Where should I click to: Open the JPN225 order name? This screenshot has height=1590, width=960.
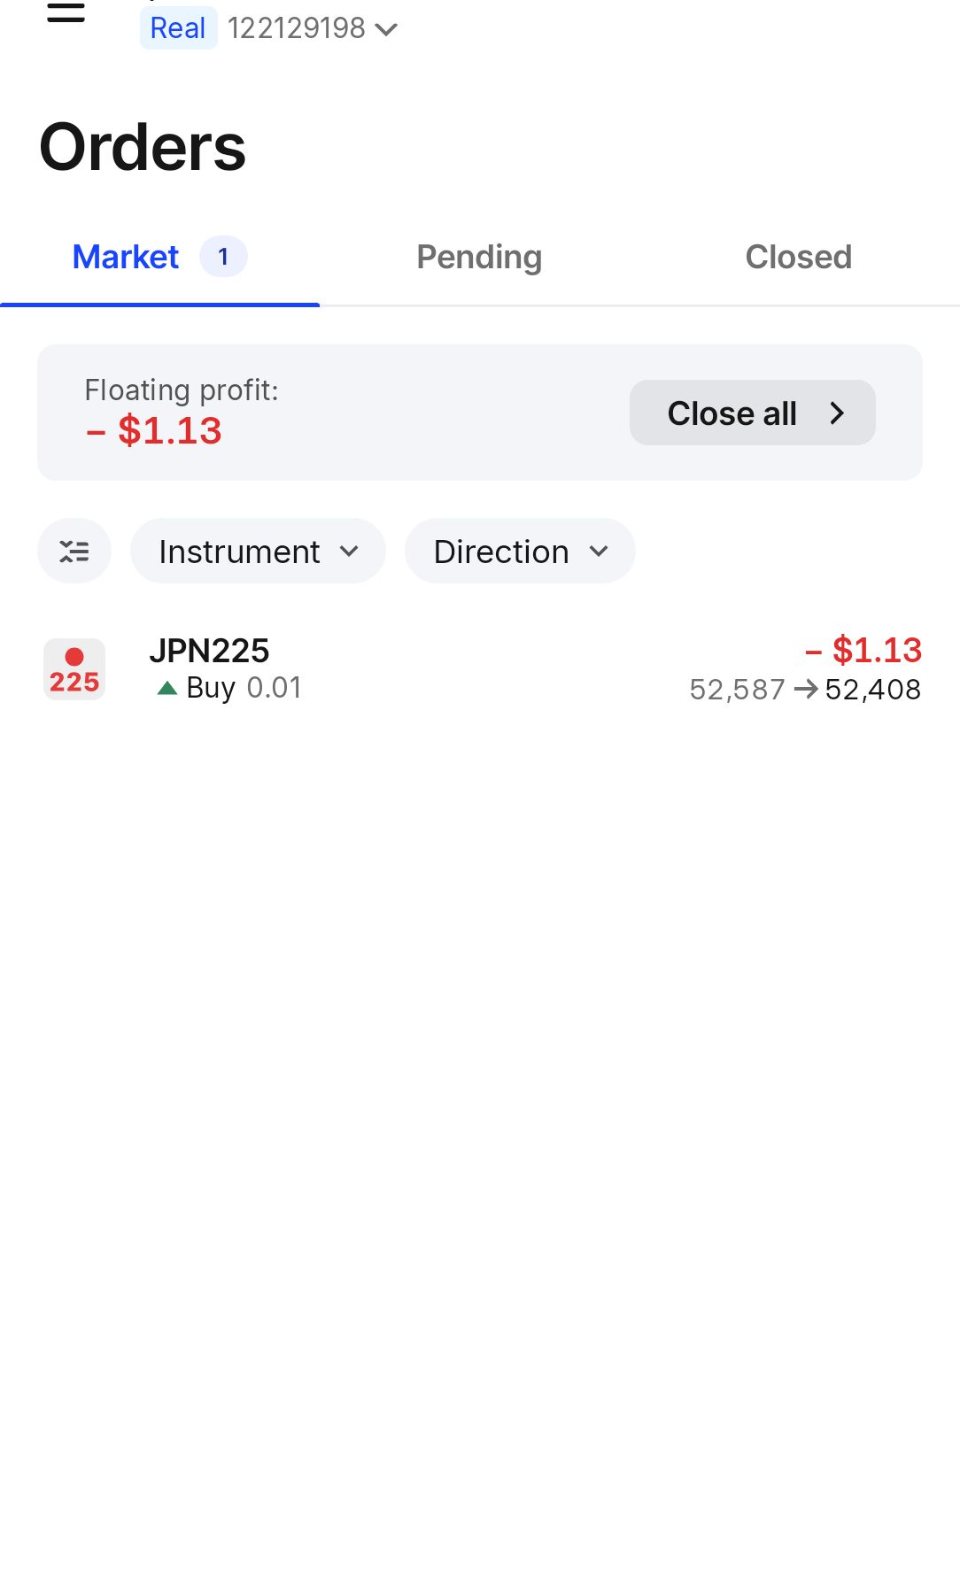tap(209, 651)
